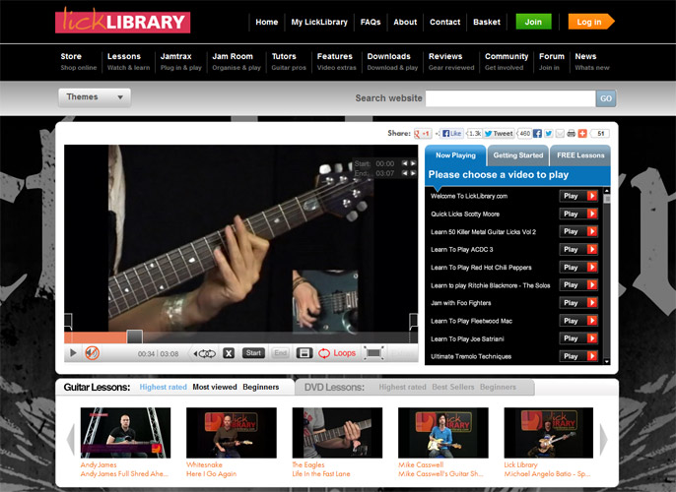Click the left loop marker flag on the timeline
The height and width of the screenshot is (492, 676).
tap(68, 322)
